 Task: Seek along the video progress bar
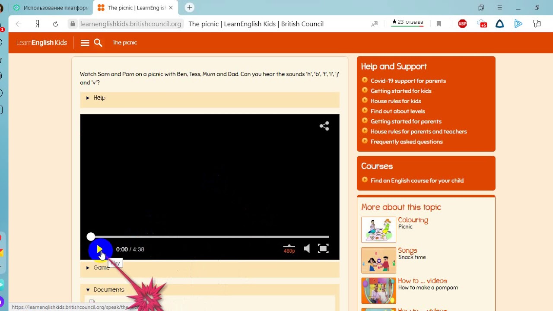pyautogui.click(x=210, y=237)
